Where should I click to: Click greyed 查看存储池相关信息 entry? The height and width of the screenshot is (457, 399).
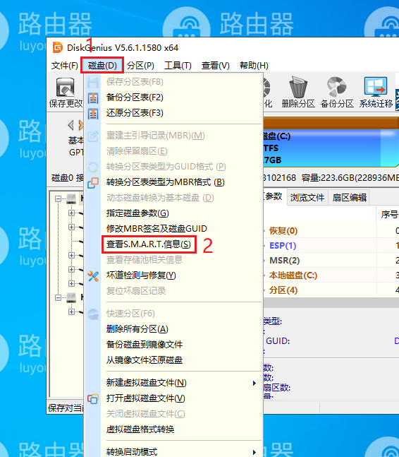pyautogui.click(x=145, y=260)
